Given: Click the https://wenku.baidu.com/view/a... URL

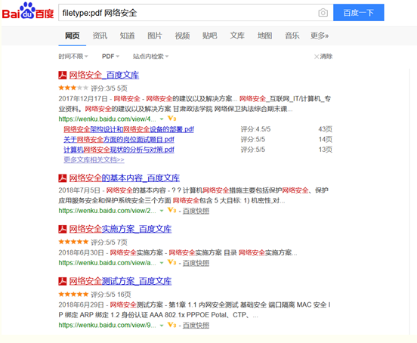Looking at the screenshot, I should tap(107, 263).
